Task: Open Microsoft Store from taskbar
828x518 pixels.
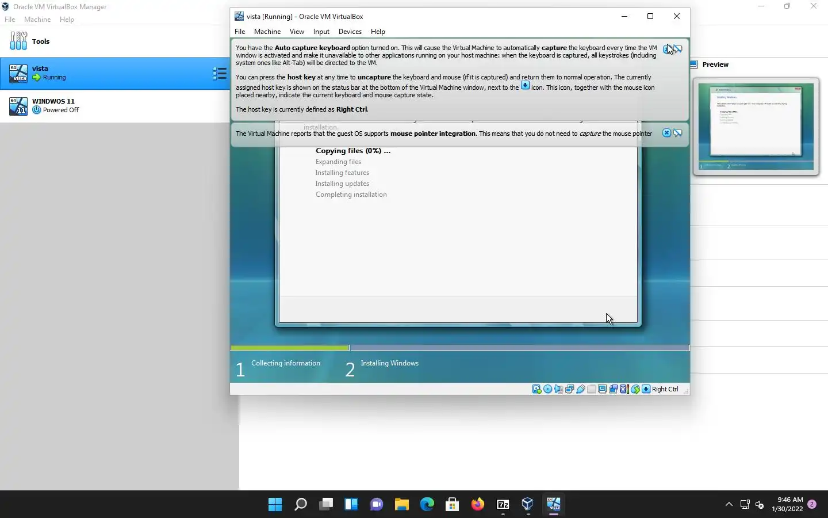Action: (x=453, y=505)
